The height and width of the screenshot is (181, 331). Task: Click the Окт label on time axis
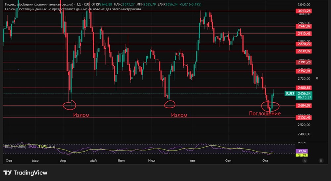[265, 160]
